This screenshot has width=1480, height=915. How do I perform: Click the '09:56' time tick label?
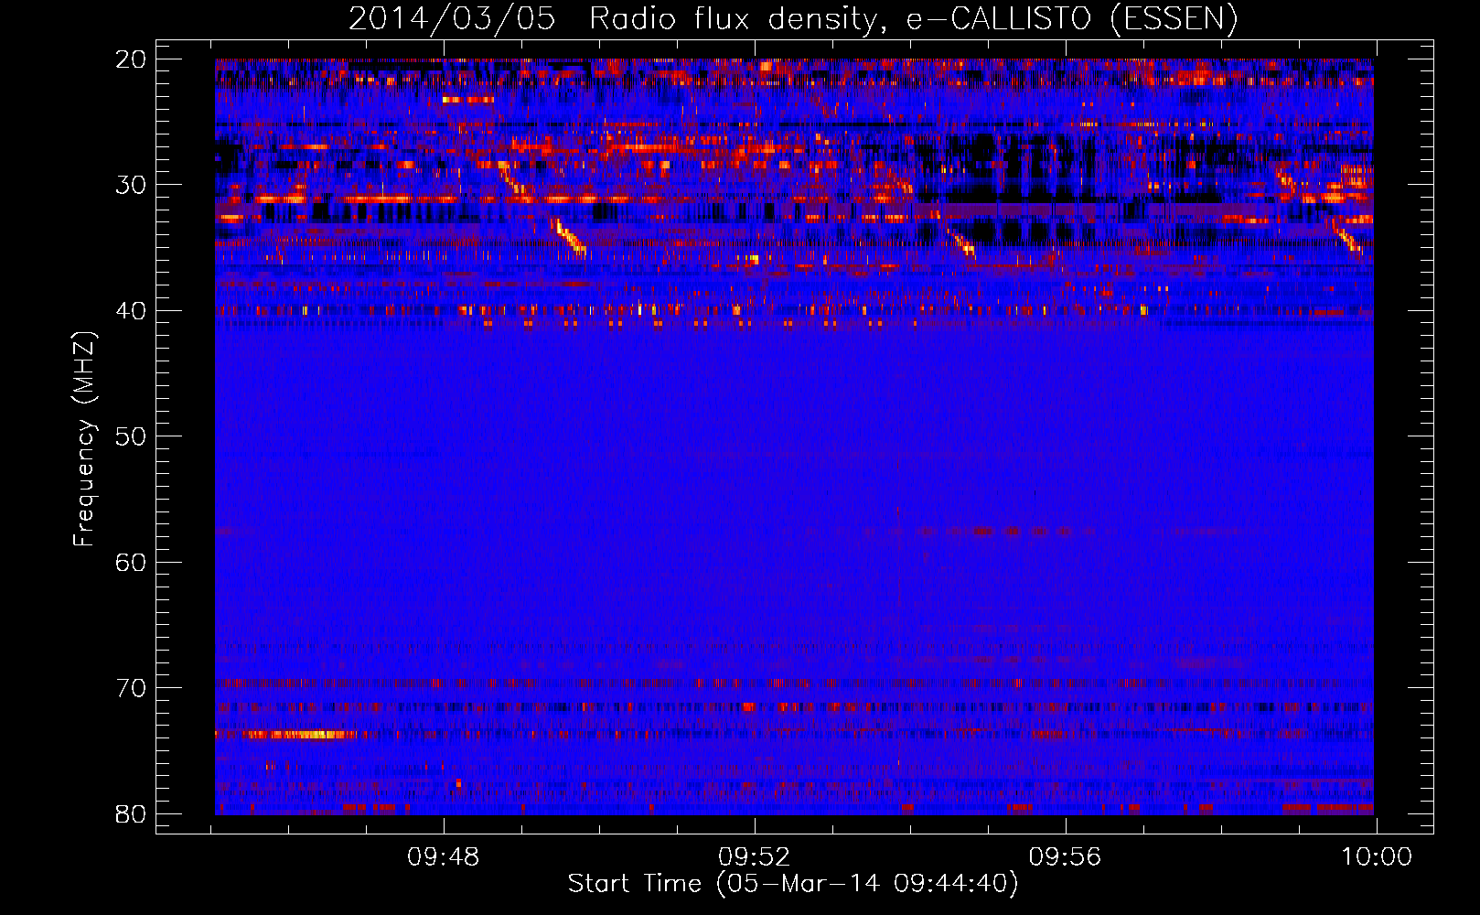coord(1066,857)
